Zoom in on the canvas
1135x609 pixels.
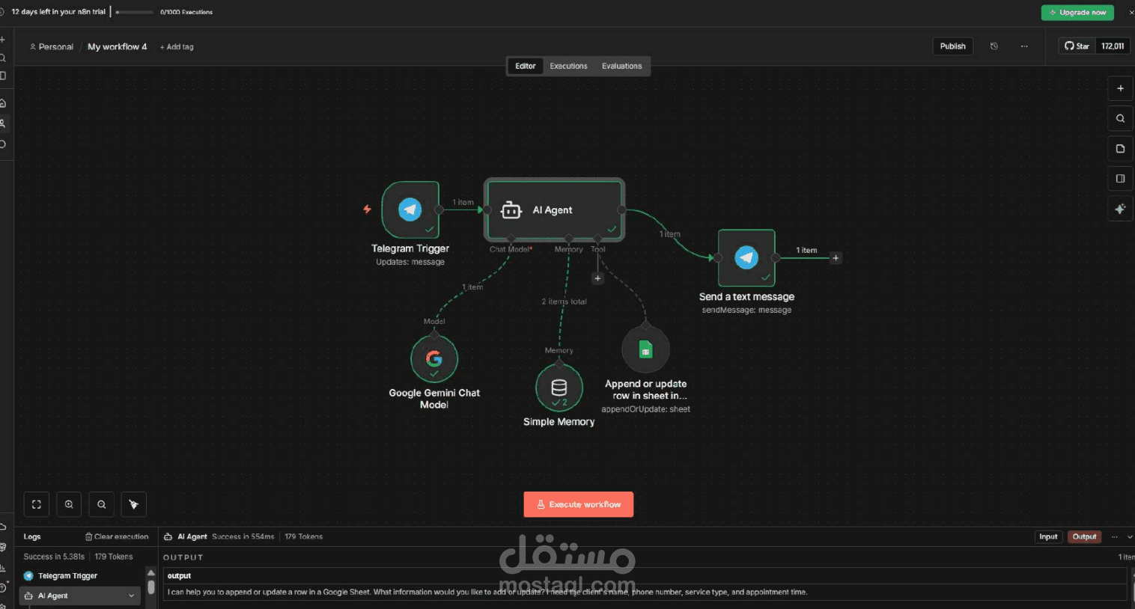[x=69, y=504]
